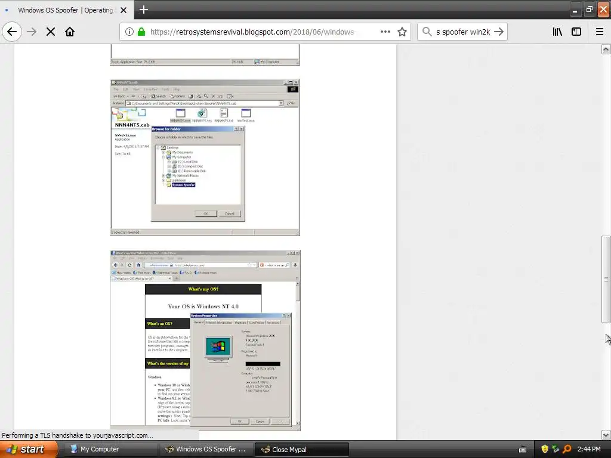Go back to the previous page
Screen dimensions: 611x458
coord(12,32)
